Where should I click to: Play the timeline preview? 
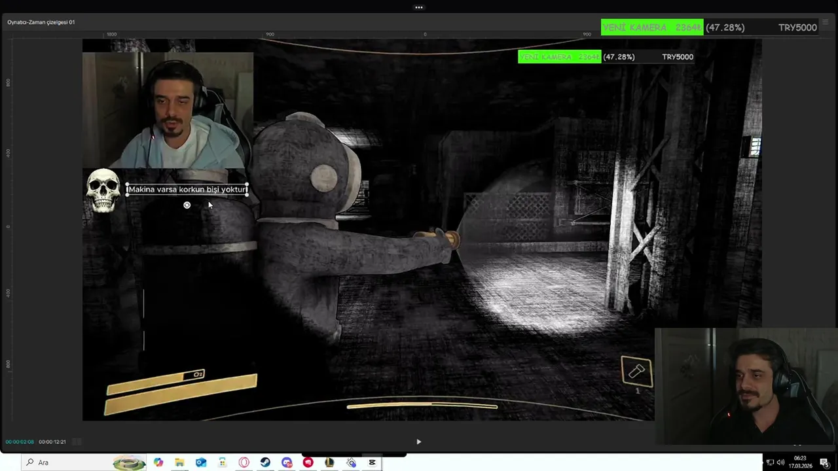pos(419,442)
